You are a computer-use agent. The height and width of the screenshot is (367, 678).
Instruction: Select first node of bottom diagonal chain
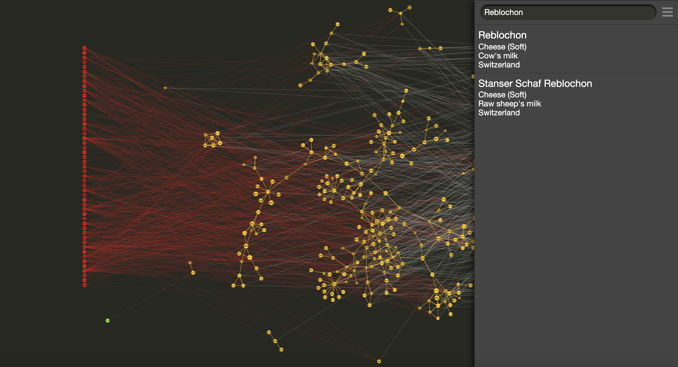point(269,332)
